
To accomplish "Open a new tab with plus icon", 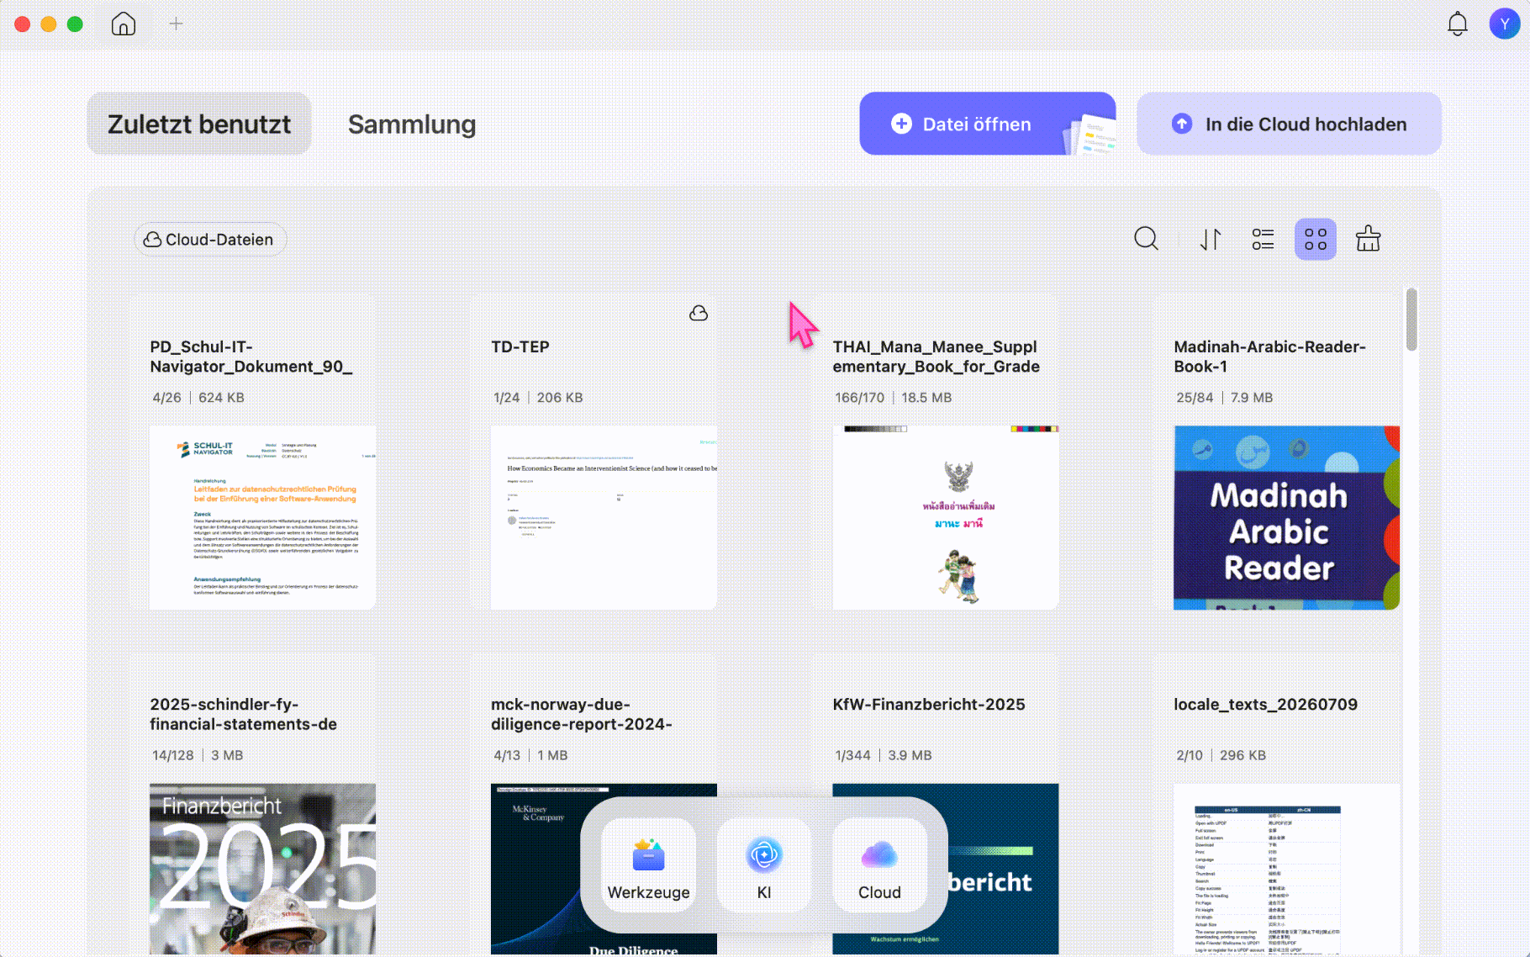I will tap(176, 24).
